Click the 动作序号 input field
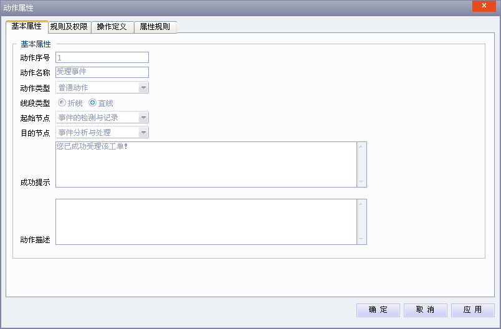The height and width of the screenshot is (329, 501). pyautogui.click(x=102, y=57)
